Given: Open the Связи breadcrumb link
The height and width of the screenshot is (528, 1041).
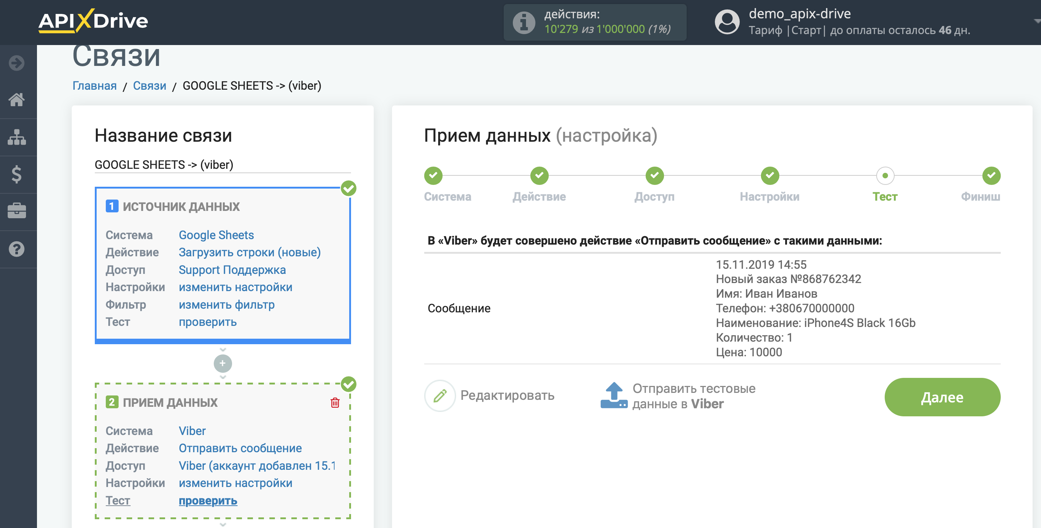Looking at the screenshot, I should pos(149,86).
